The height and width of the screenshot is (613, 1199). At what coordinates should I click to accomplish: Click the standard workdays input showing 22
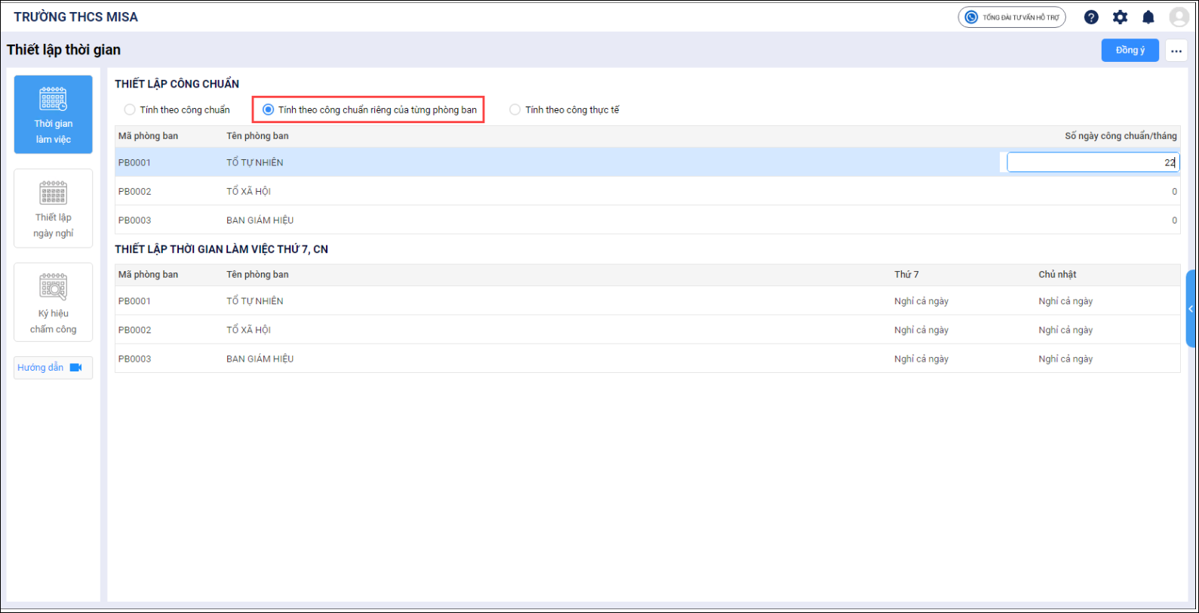(1093, 162)
